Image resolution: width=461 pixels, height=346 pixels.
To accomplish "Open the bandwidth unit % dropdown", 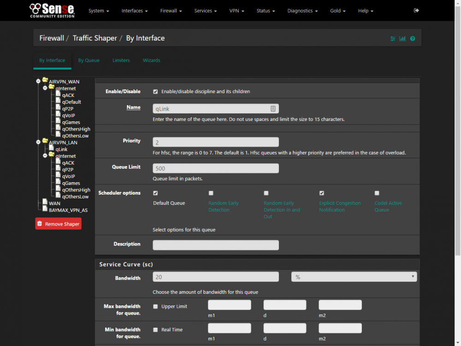I will click(354, 277).
